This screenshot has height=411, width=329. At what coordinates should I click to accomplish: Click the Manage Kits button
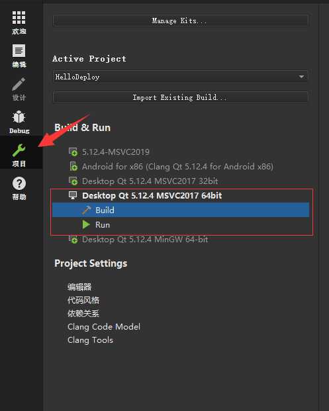click(x=180, y=21)
